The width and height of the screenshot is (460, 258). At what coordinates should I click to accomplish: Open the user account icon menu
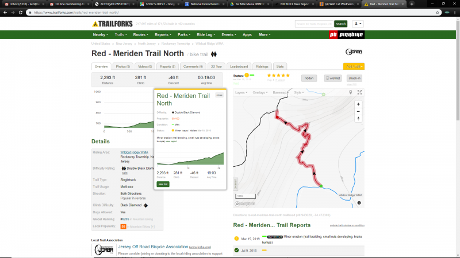point(358,24)
